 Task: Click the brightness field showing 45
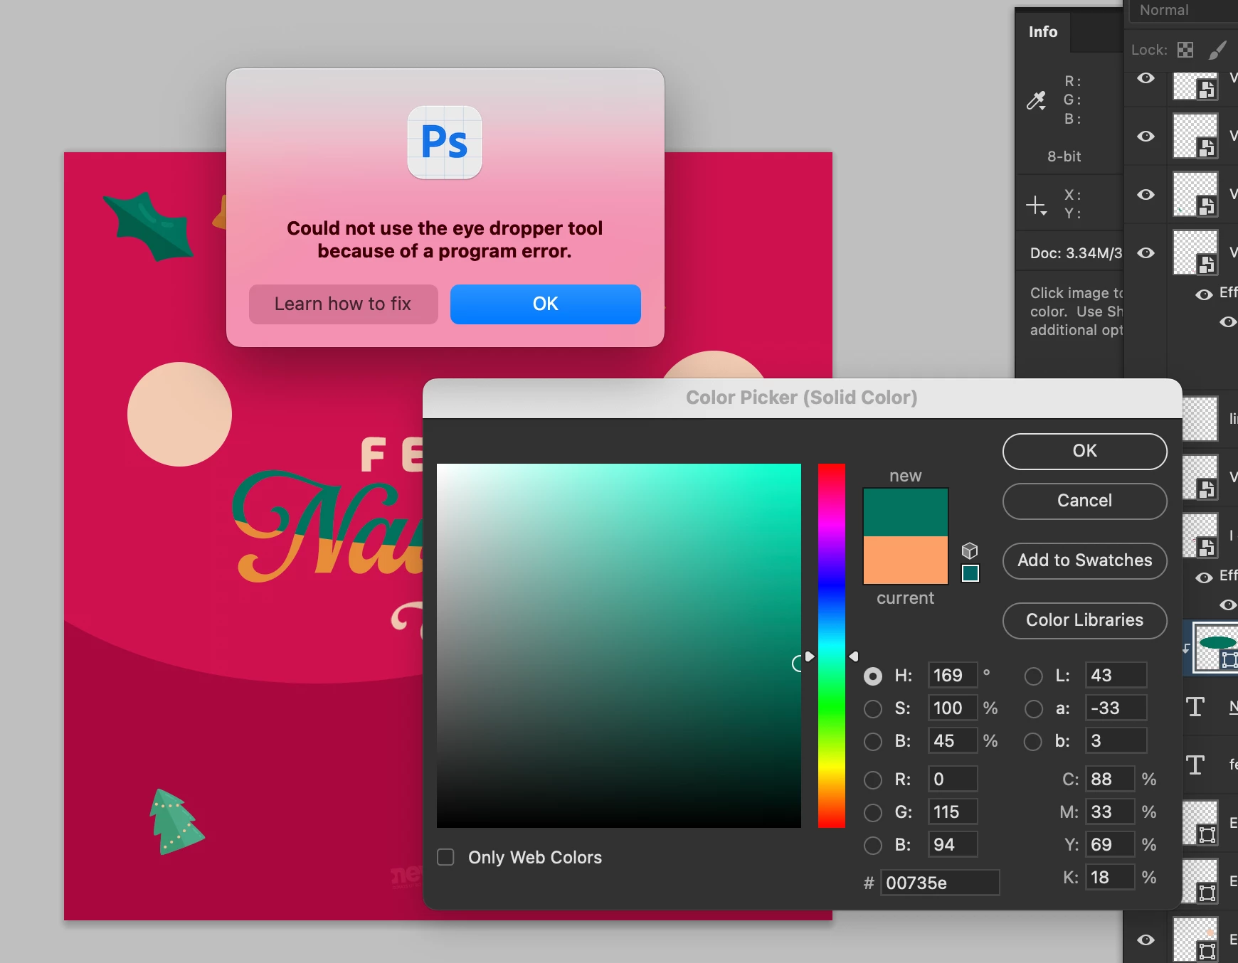click(x=952, y=741)
